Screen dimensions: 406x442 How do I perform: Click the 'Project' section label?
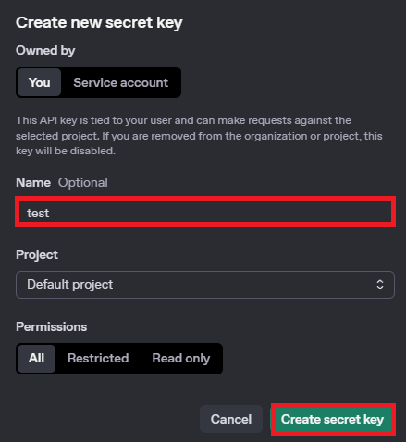(x=37, y=255)
